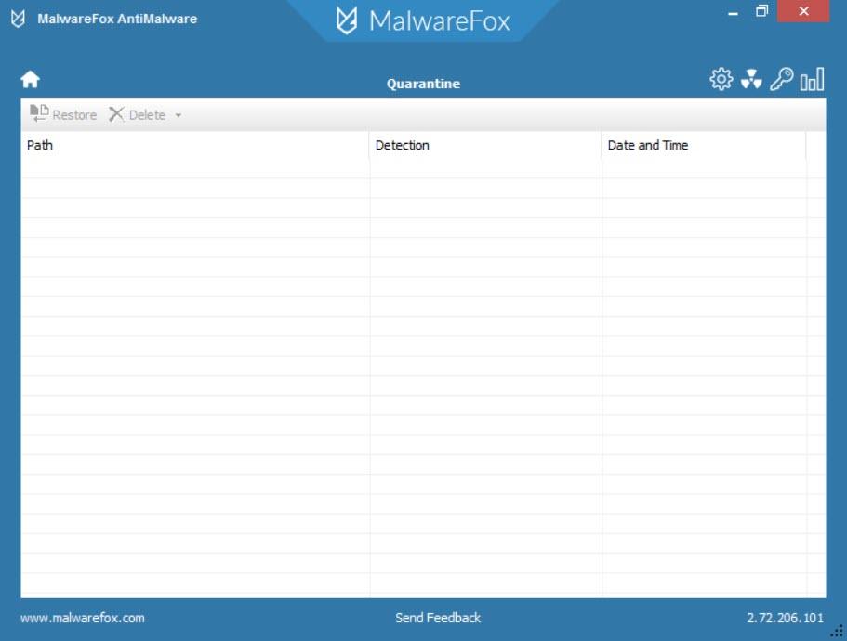Click the MalwareFox center banner logo
Image resolution: width=847 pixels, height=641 pixels.
pyautogui.click(x=423, y=21)
